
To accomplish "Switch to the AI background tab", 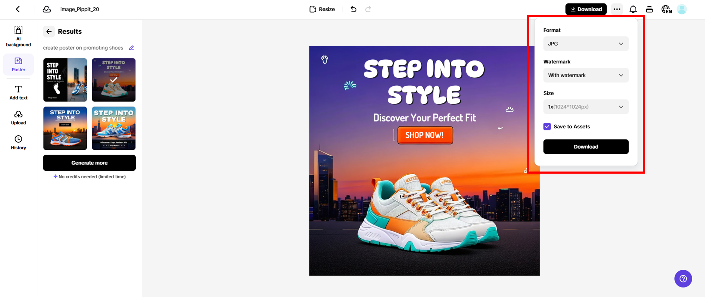I will pos(18,37).
